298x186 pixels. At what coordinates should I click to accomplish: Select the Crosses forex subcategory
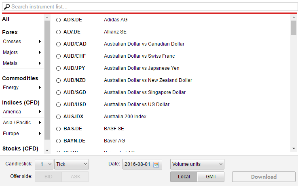pos(12,41)
